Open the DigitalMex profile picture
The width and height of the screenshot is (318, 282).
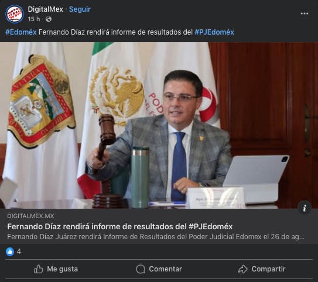[15, 14]
